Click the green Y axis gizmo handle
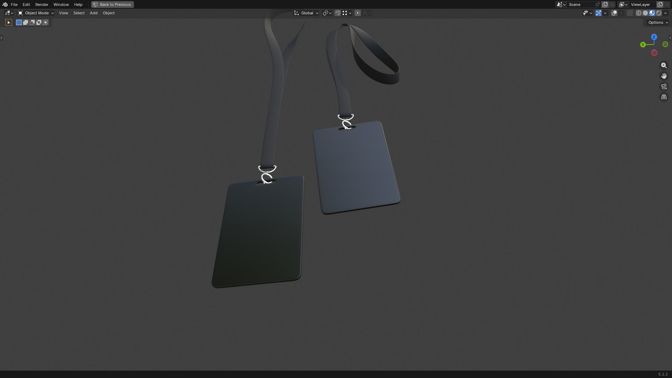 643,44
